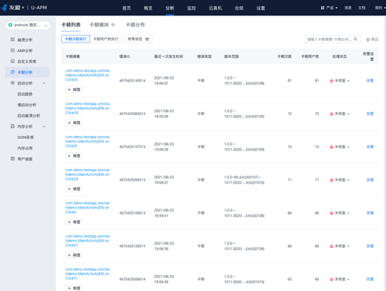Open the 概览 top menu
This screenshot has width=386, height=291.
148,8
